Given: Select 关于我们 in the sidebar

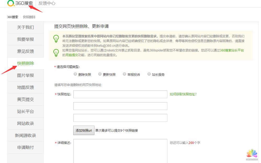Looking at the screenshot, I should click(x=25, y=27).
